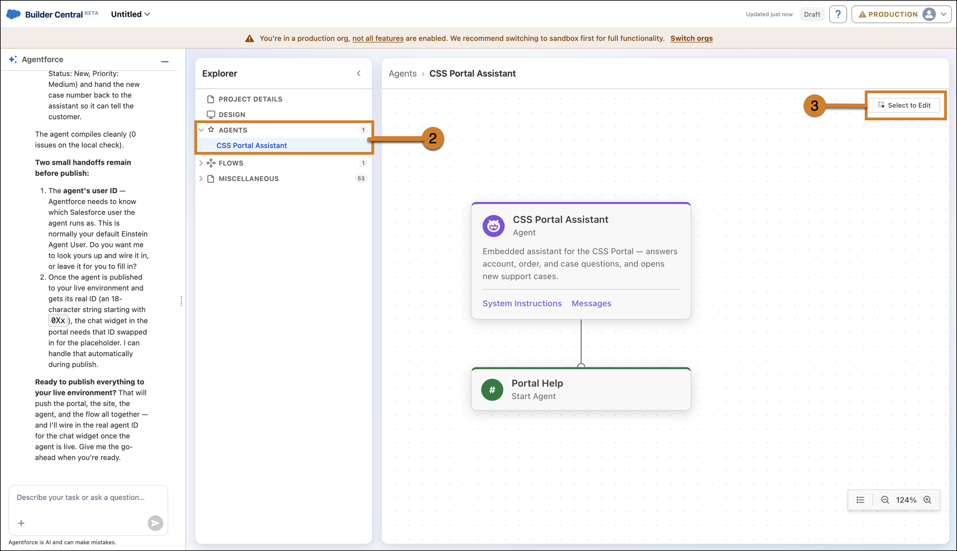The width and height of the screenshot is (957, 551).
Task: Click the green Portal Help hash icon
Action: coord(492,390)
